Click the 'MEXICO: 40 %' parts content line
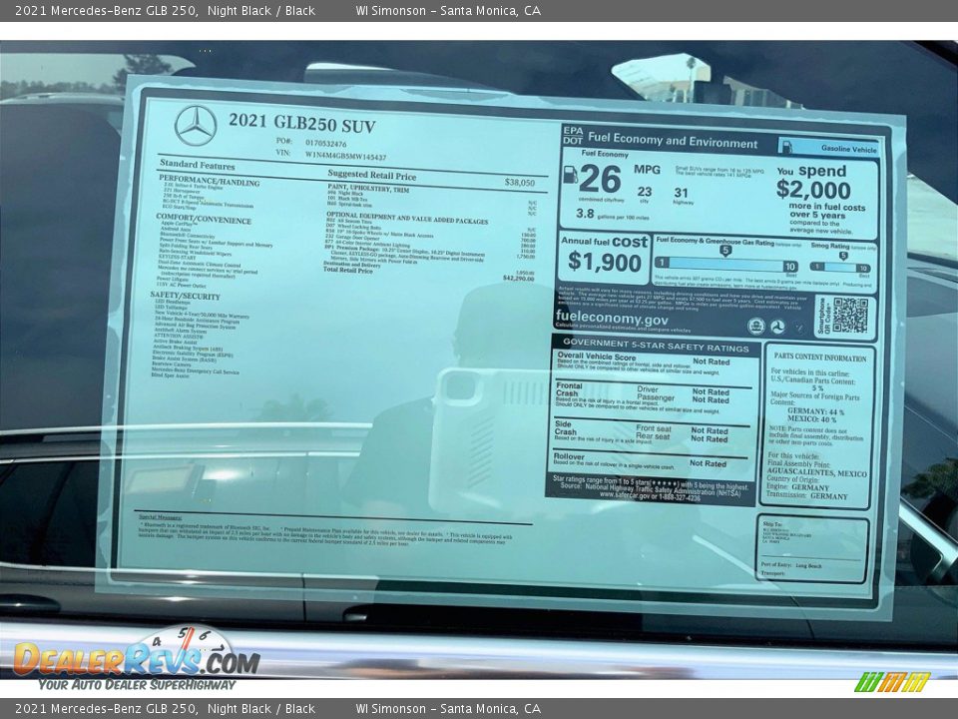The width and height of the screenshot is (958, 719). [811, 420]
